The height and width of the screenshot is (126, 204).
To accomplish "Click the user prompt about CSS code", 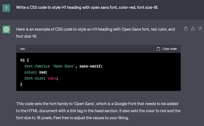I will (87, 7).
